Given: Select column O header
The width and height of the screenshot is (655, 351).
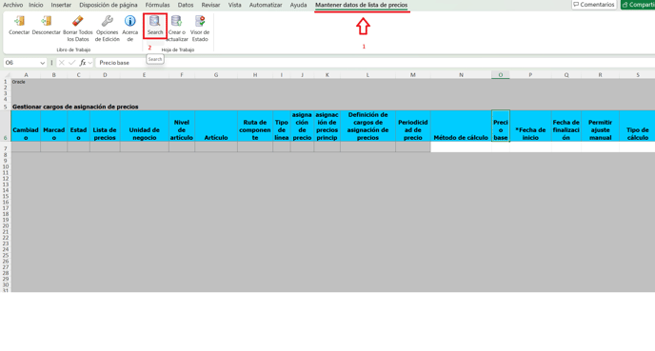Looking at the screenshot, I should pyautogui.click(x=501, y=75).
